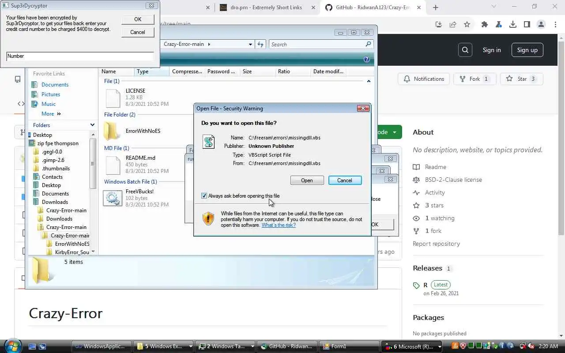Expand the Crazy-Error-main breadcrumb arrow
This screenshot has height=353, width=565.
[x=209, y=44]
